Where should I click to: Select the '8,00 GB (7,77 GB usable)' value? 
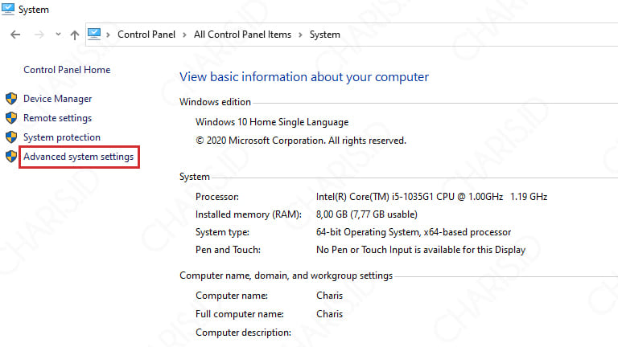pos(367,214)
